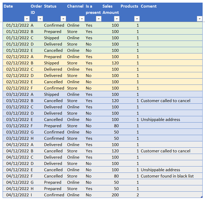Open the Channel column filter dropdown
The width and height of the screenshot is (205, 200).
(x=82, y=19)
